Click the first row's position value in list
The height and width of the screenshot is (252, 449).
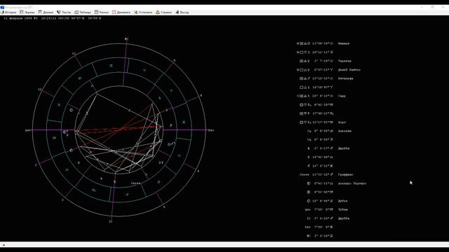click(x=323, y=43)
